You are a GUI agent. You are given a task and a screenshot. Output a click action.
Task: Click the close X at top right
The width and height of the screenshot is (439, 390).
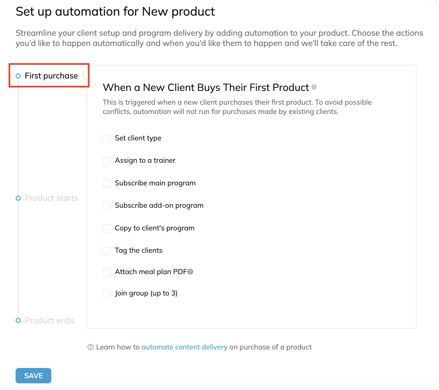[433, 1]
